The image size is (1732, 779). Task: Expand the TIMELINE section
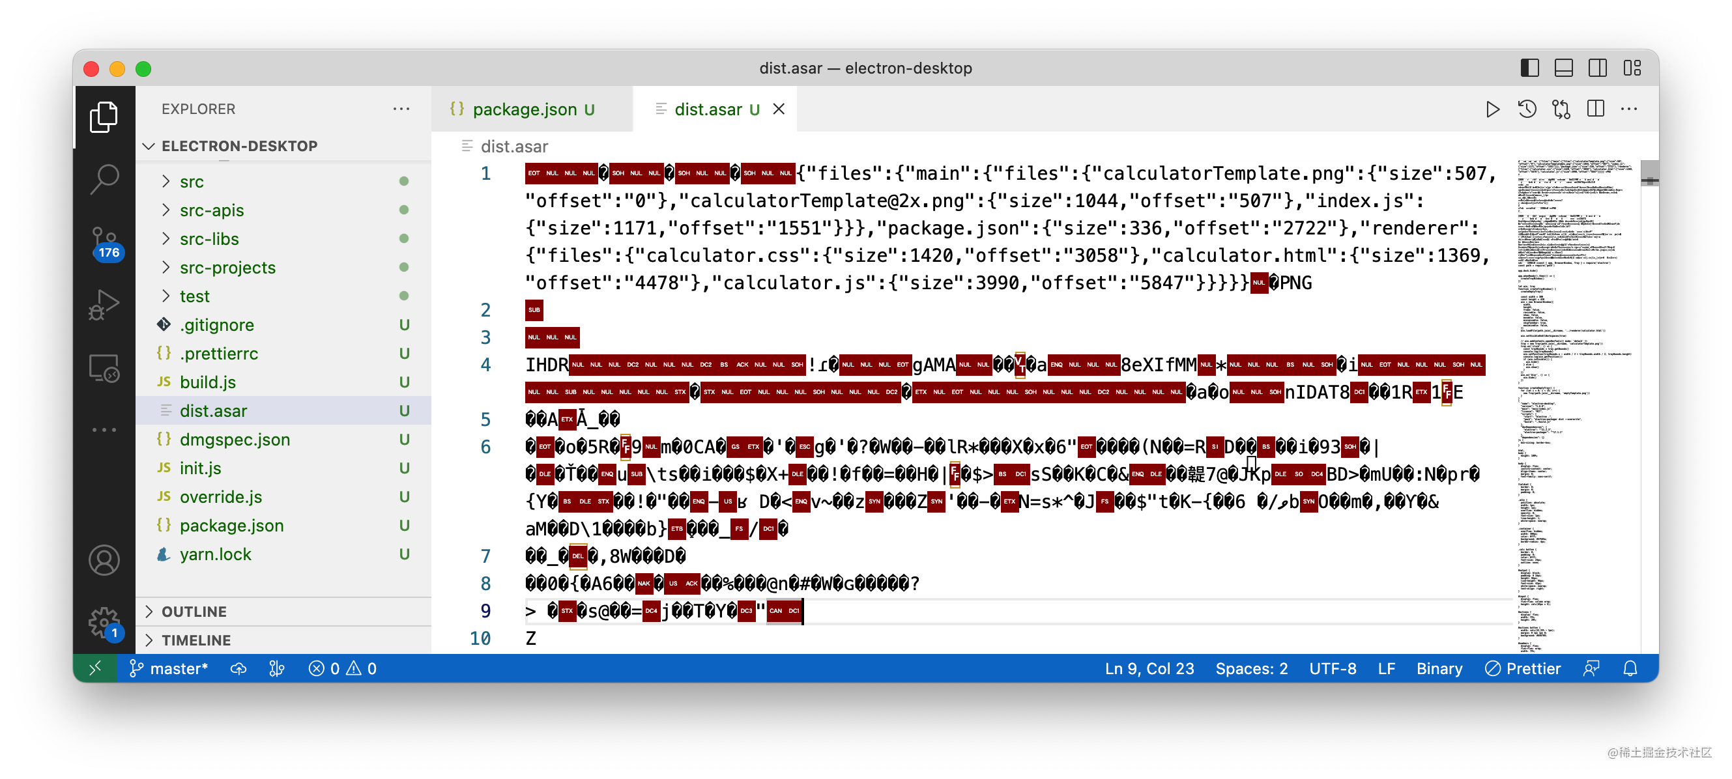(x=283, y=640)
